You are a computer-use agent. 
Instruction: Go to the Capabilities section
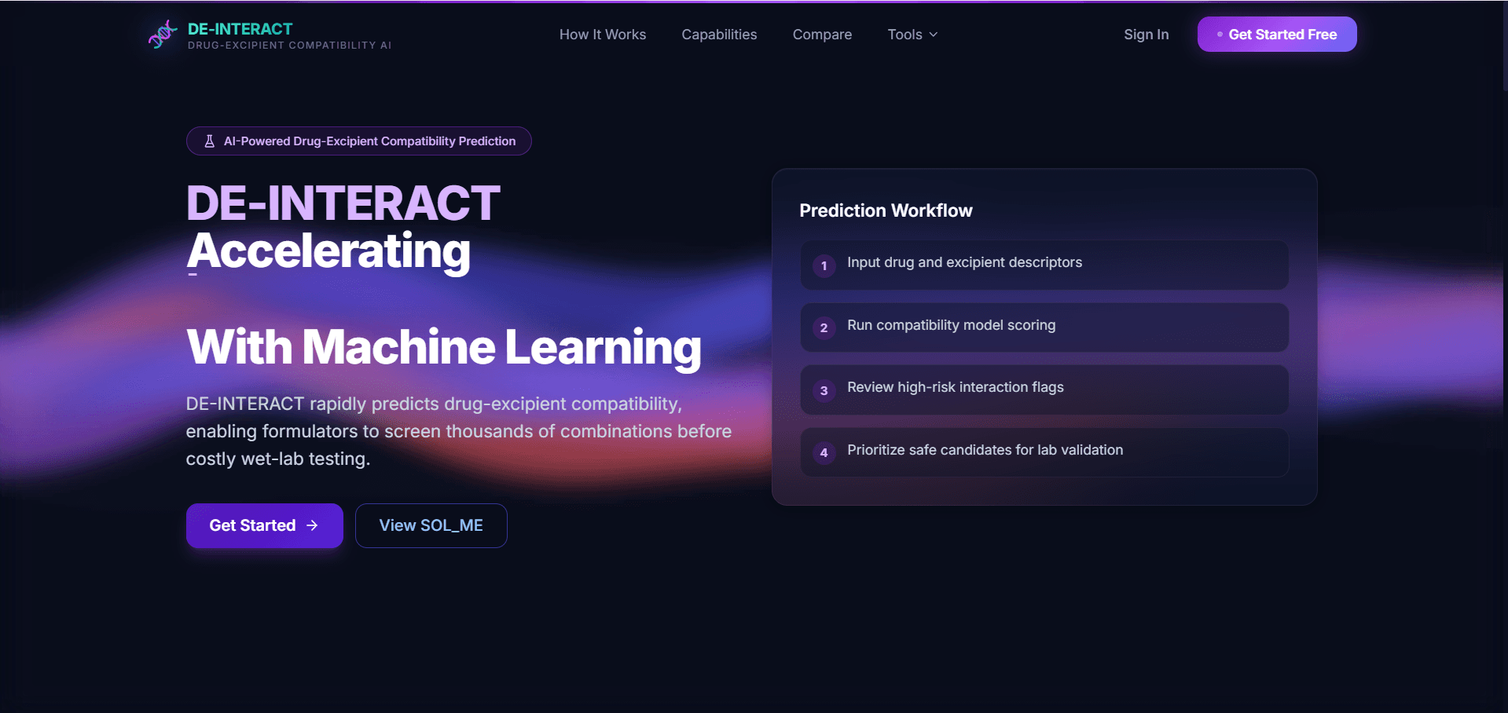click(719, 35)
